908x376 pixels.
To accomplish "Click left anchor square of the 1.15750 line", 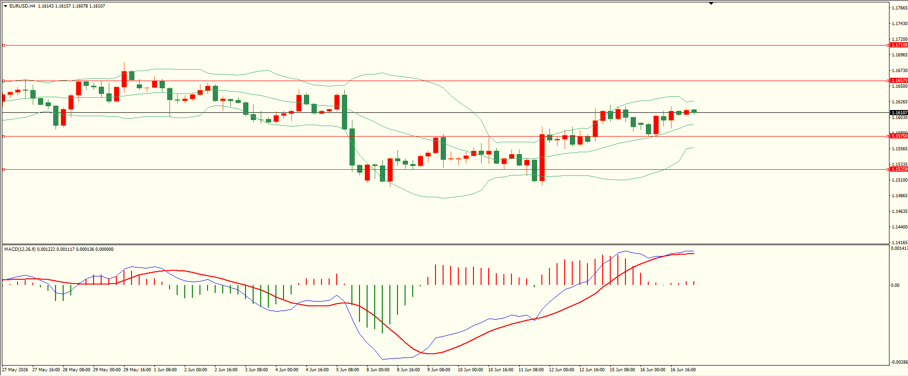I will click(x=4, y=136).
